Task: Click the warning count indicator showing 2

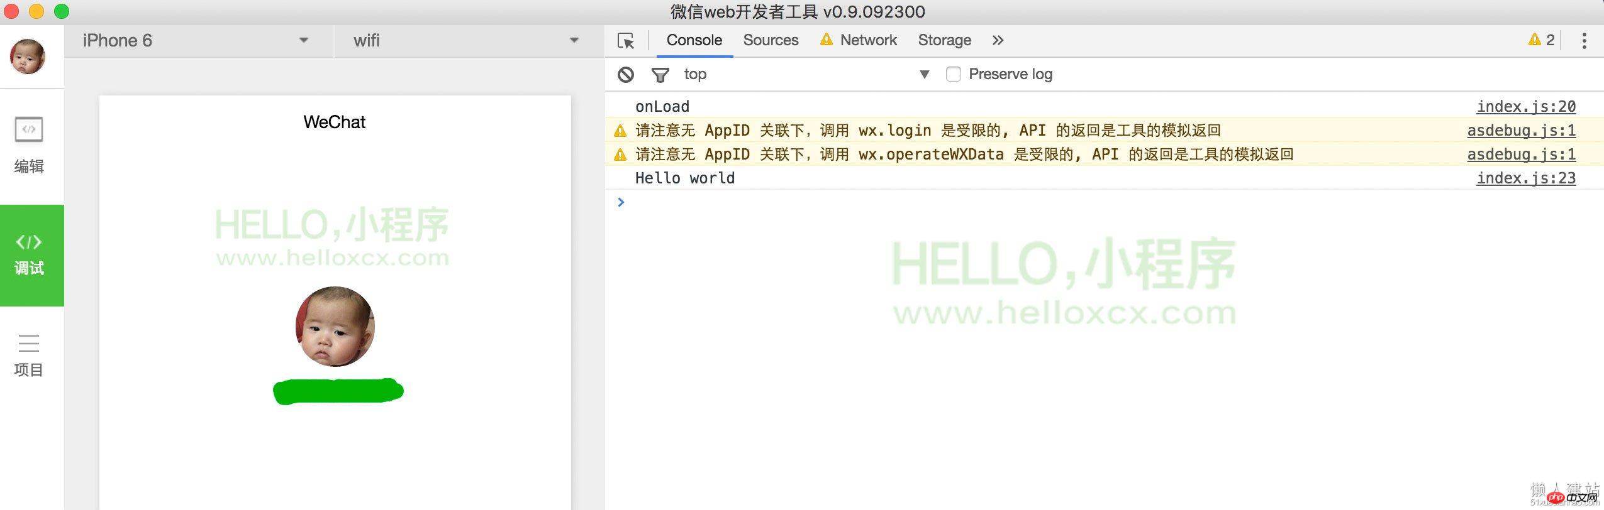Action: point(1542,40)
